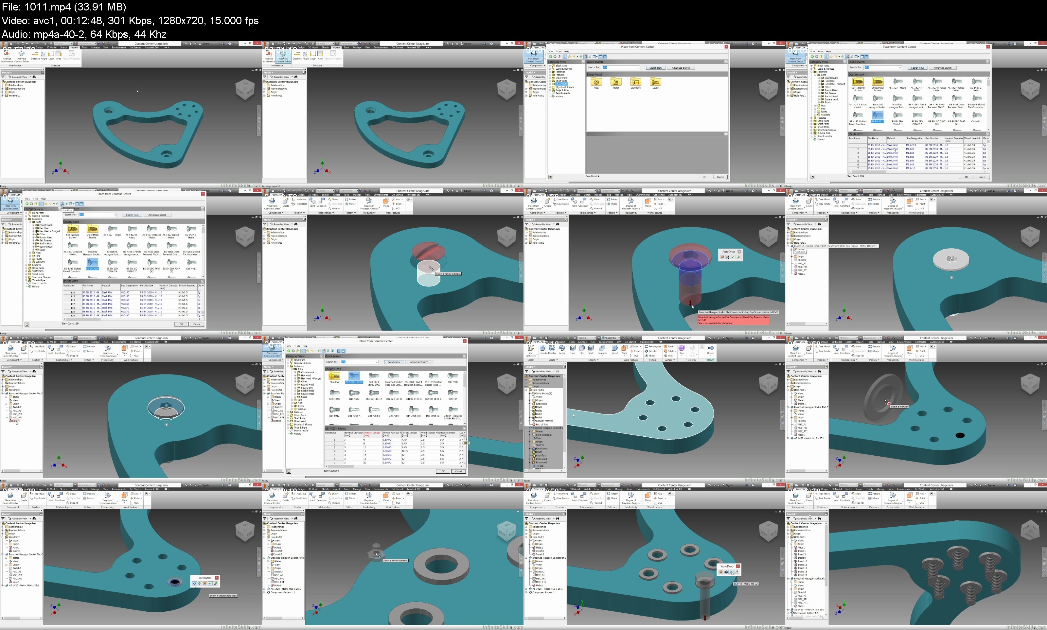Click Search Now in Socket Head dialog

[x=394, y=362]
